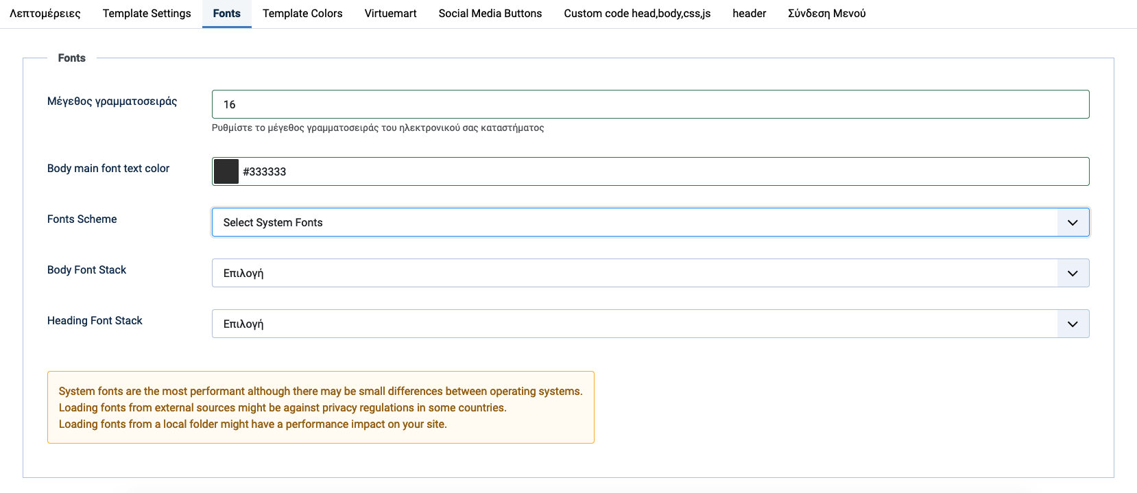Click the Μέγεθος γραμματοσειράς label
This screenshot has width=1137, height=493.
click(x=112, y=101)
